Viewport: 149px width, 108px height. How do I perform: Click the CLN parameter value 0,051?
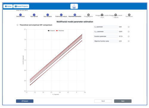tap(122, 31)
